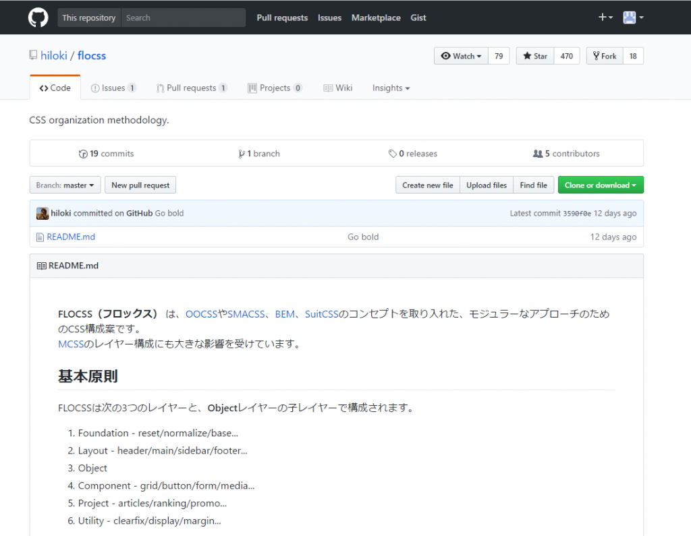
Task: Click the commits history icon showing 19 commits
Action: 82,154
